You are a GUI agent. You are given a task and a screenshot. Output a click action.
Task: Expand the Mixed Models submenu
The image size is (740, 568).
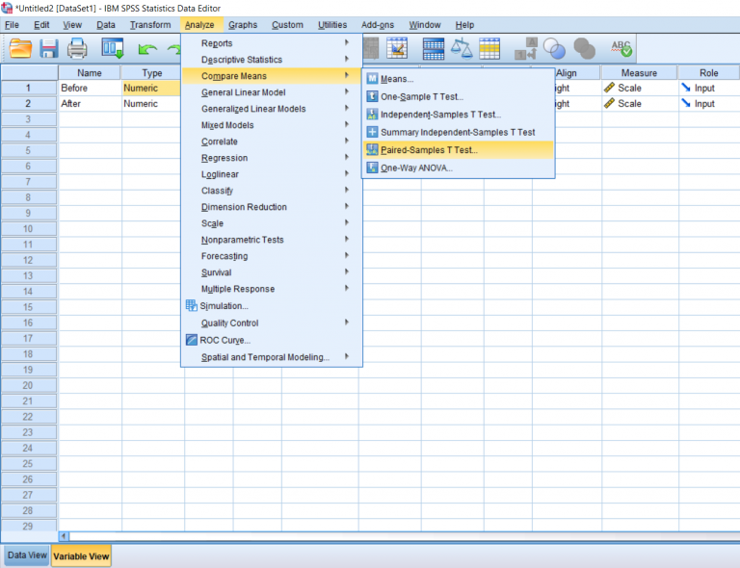272,125
